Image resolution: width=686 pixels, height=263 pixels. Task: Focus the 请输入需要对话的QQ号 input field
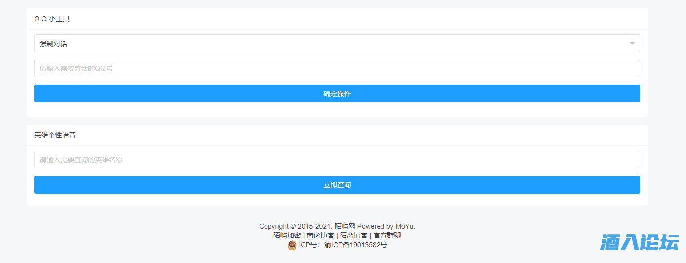(x=337, y=68)
